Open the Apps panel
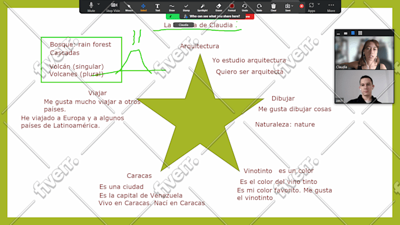Screen dimensions: 400x225 311,7
